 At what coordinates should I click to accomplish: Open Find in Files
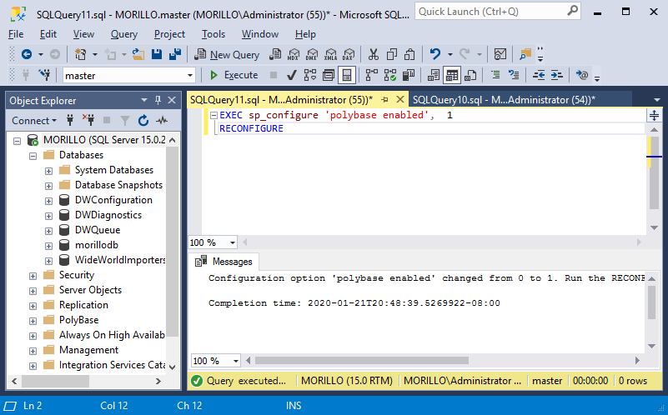[525, 54]
